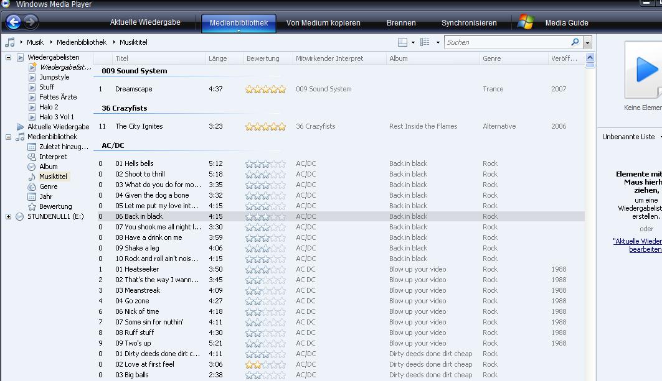Sort by the Länge column header
The height and width of the screenshot is (381, 662).
point(224,58)
